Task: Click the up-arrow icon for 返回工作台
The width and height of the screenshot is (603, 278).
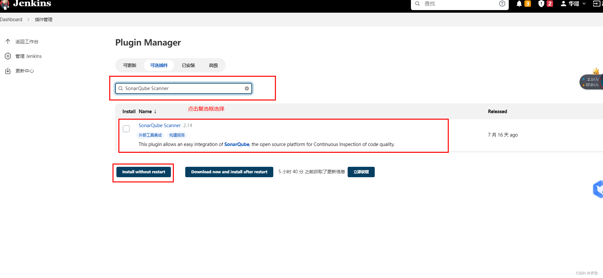Action: coord(8,42)
